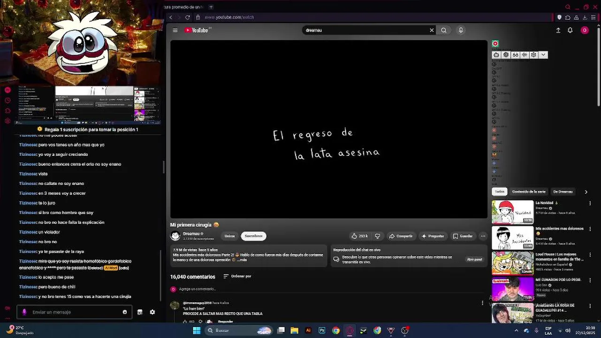Reply to the top comment with Responder
This screenshot has height=338, width=601.
pyautogui.click(x=225, y=322)
